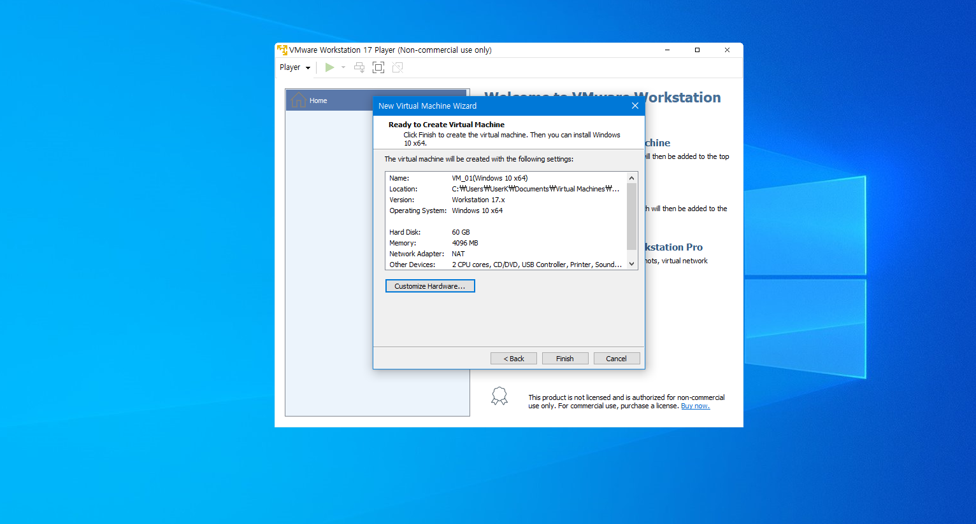Image resolution: width=976 pixels, height=524 pixels.
Task: Select the Other Devices 2 CPU cores row
Action: pos(537,265)
